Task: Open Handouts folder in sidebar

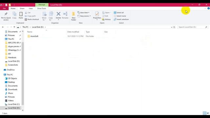Action: click(12, 58)
